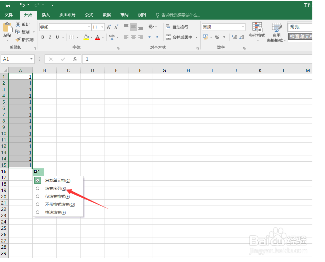
Task: Click the 合并后居中 merge icon
Action: (x=169, y=37)
